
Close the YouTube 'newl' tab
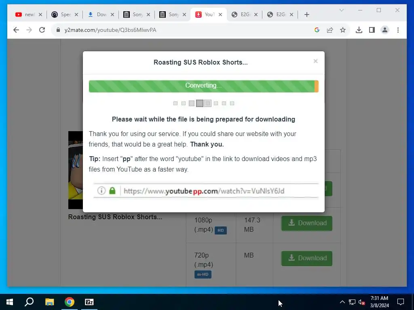point(40,15)
